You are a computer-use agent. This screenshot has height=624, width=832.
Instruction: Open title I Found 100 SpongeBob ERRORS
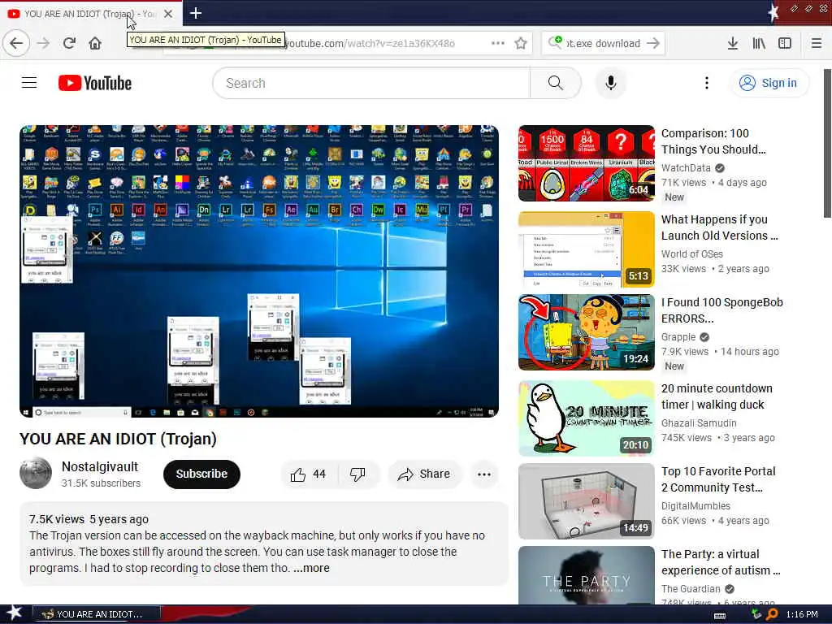pyautogui.click(x=722, y=310)
